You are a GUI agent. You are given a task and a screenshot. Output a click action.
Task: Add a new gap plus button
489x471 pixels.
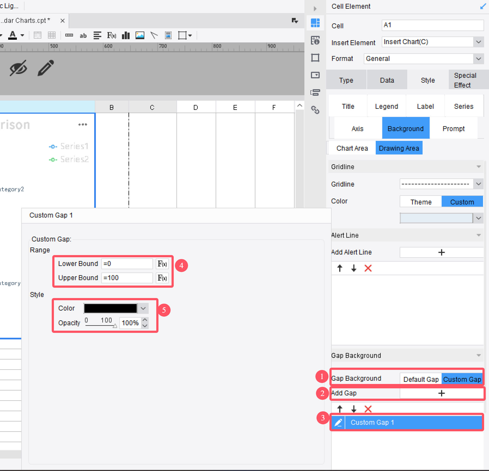click(441, 393)
